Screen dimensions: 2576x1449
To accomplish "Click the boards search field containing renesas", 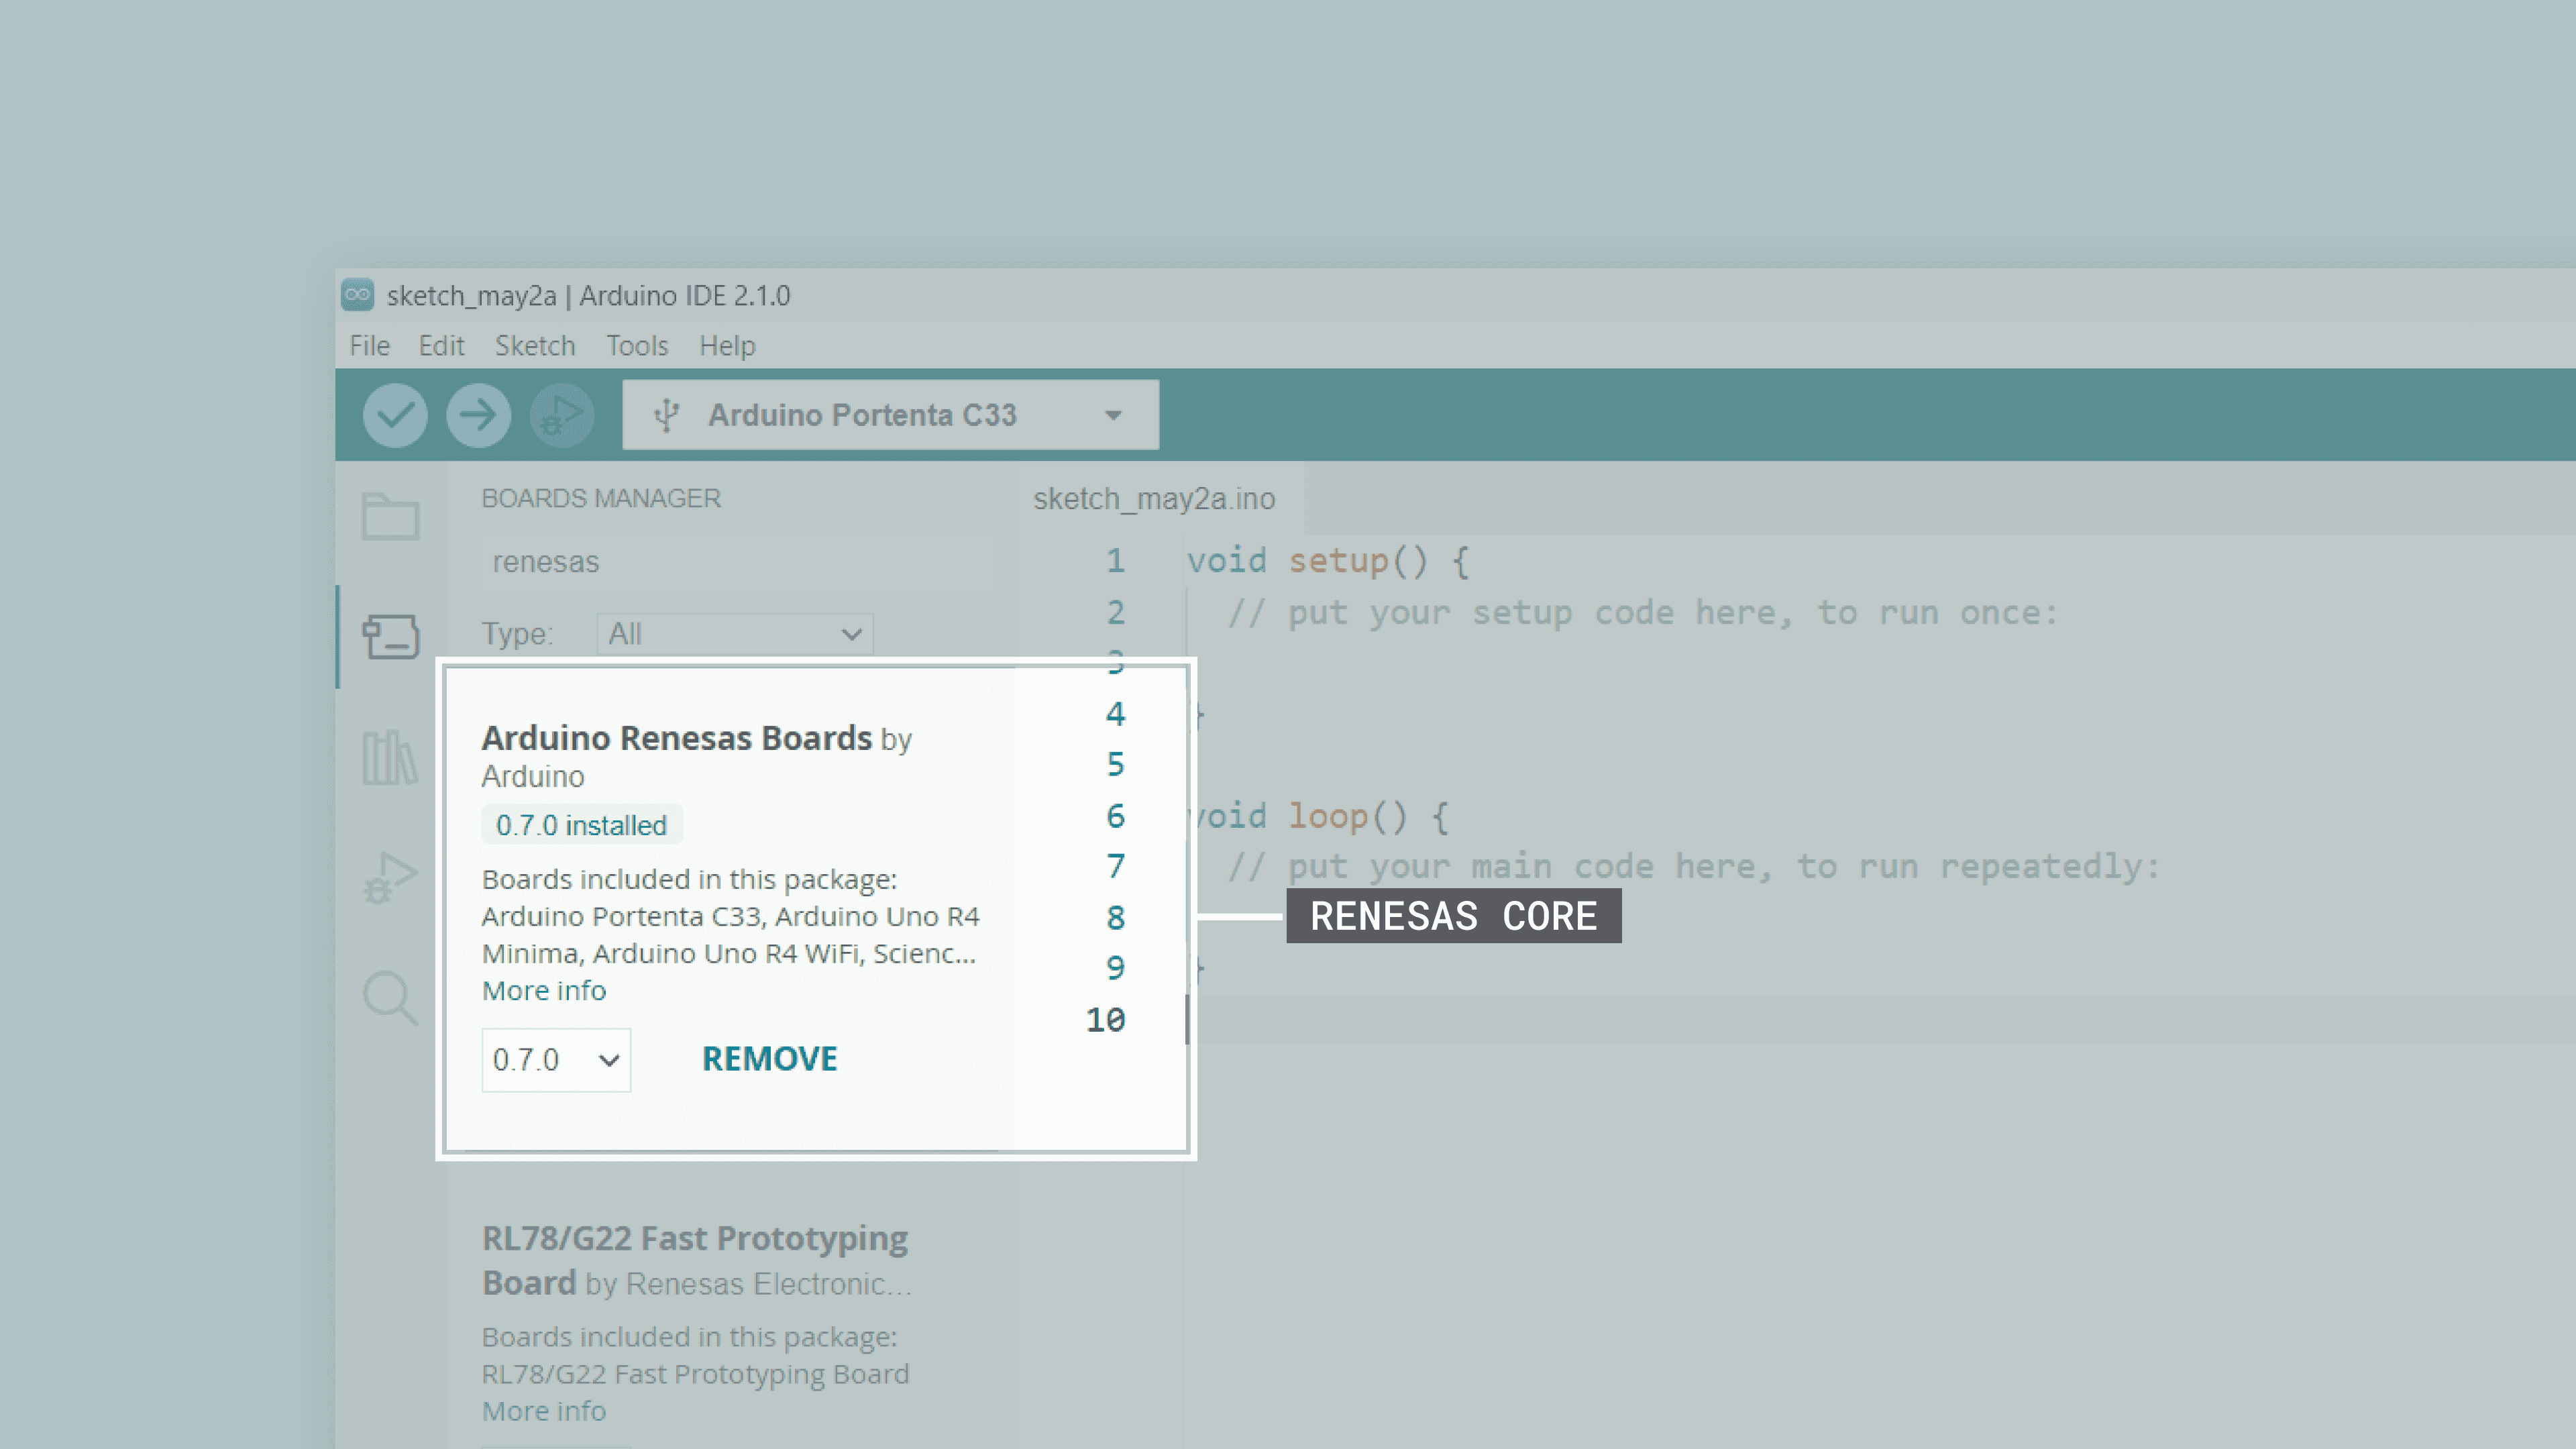I will pyautogui.click(x=737, y=562).
